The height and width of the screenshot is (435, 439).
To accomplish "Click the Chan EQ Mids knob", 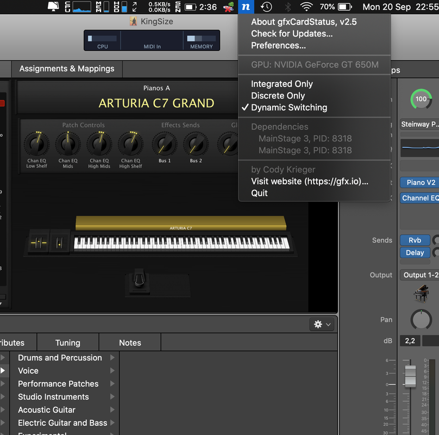I will (x=68, y=144).
